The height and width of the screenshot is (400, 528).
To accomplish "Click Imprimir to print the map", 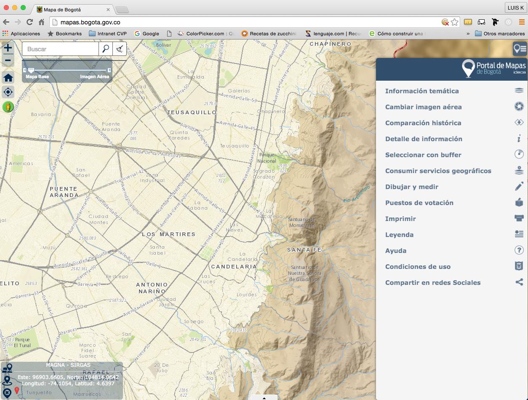I will [x=400, y=218].
